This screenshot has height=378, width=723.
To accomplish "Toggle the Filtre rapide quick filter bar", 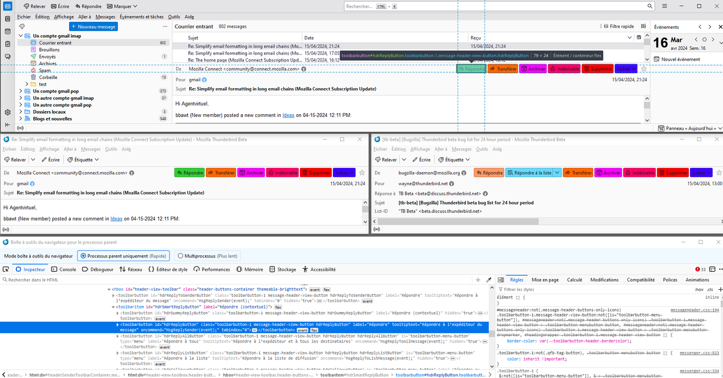I will click(619, 27).
